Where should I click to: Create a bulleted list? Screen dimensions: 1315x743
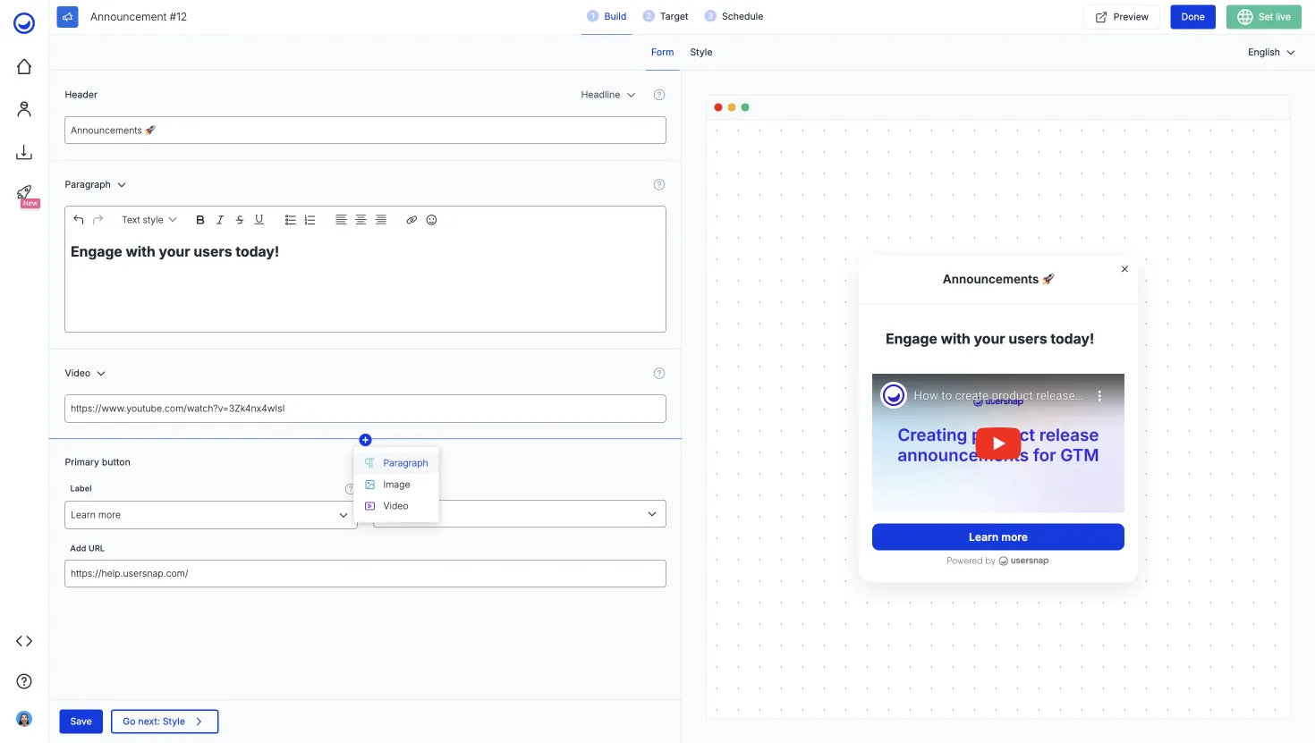pyautogui.click(x=290, y=219)
